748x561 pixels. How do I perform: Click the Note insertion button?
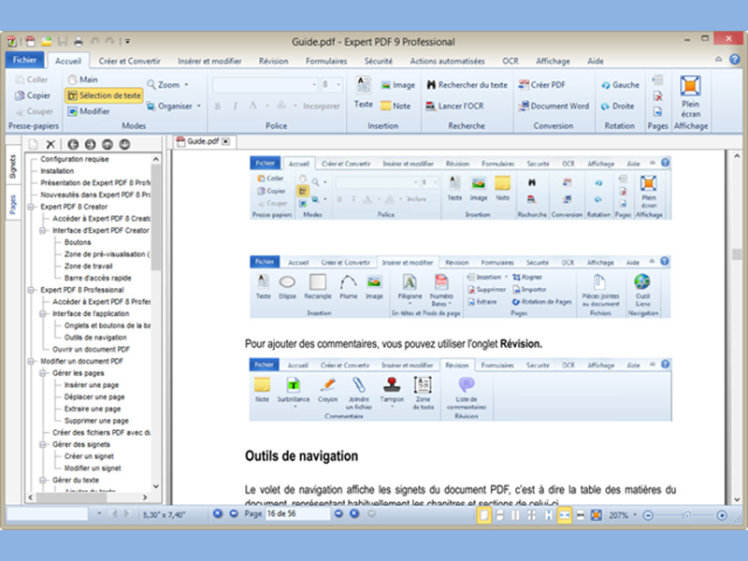(396, 106)
